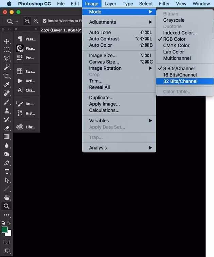Toggle Resize Windows to Fit checkbox

[x=44, y=21]
